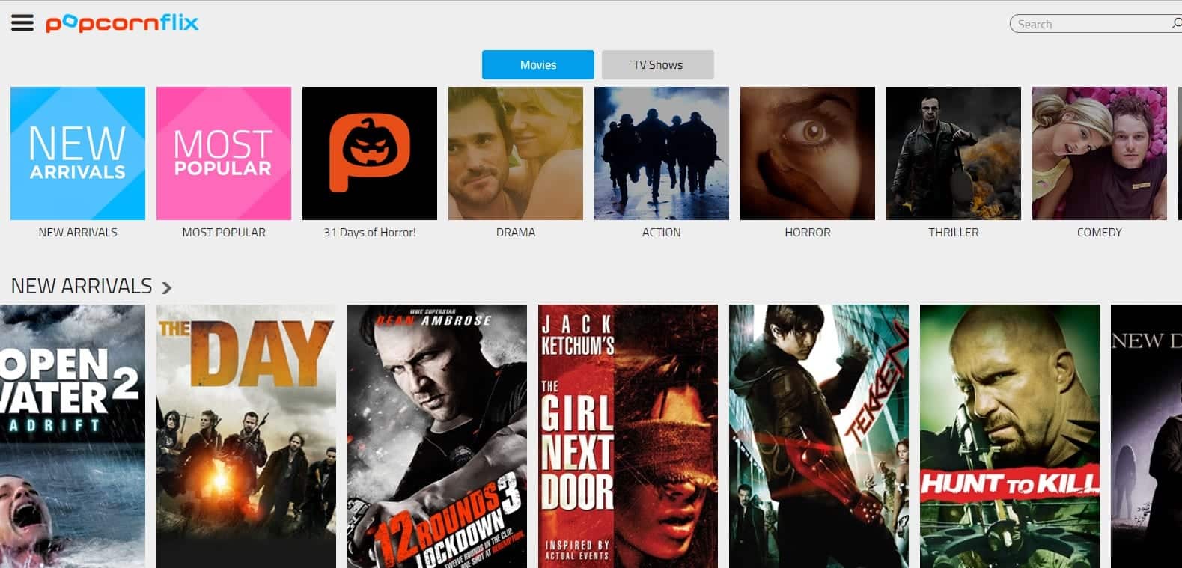
Task: Open the Comedy category thumbnail
Action: click(1100, 153)
